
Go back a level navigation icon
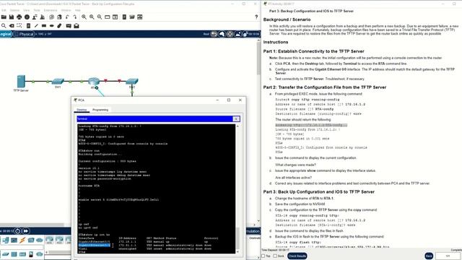click(x=214, y=34)
